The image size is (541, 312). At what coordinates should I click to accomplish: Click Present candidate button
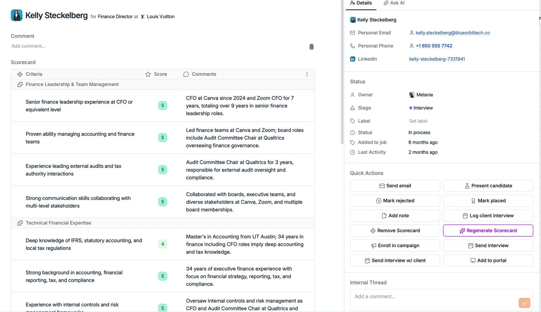click(488, 186)
